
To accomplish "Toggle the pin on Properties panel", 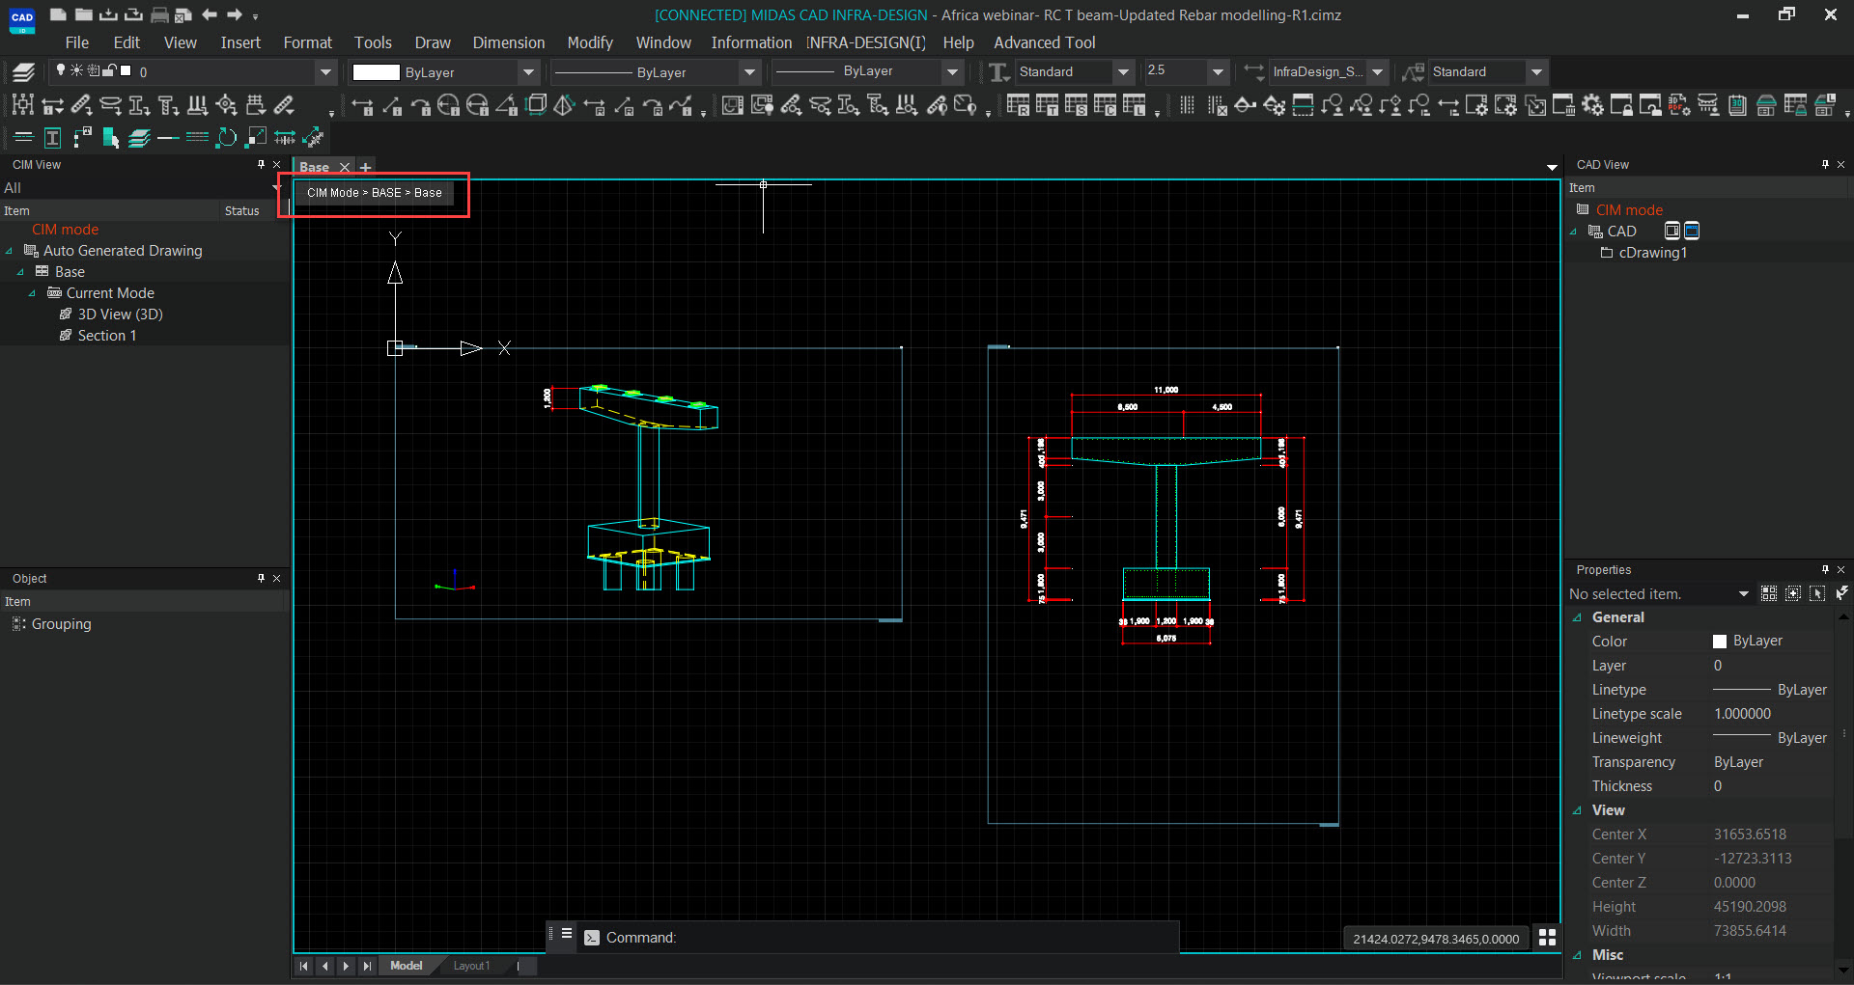I will pos(1825,569).
